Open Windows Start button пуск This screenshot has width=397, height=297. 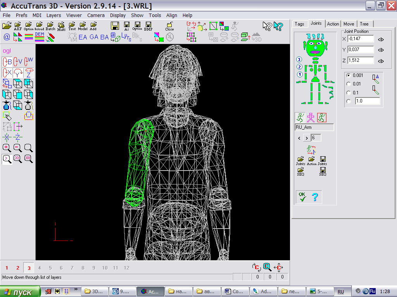pos(20,292)
